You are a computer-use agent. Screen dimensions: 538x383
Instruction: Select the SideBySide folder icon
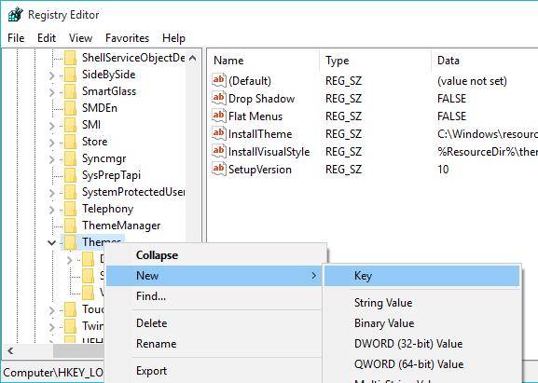[70, 75]
